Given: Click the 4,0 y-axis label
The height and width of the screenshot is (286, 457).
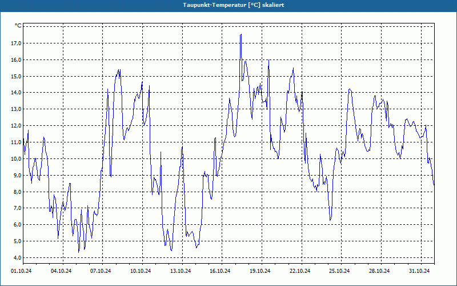Looking at the screenshot, I should pos(17,258).
